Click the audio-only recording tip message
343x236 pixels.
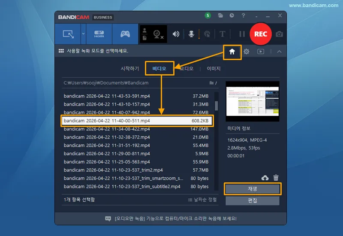(x=176, y=218)
